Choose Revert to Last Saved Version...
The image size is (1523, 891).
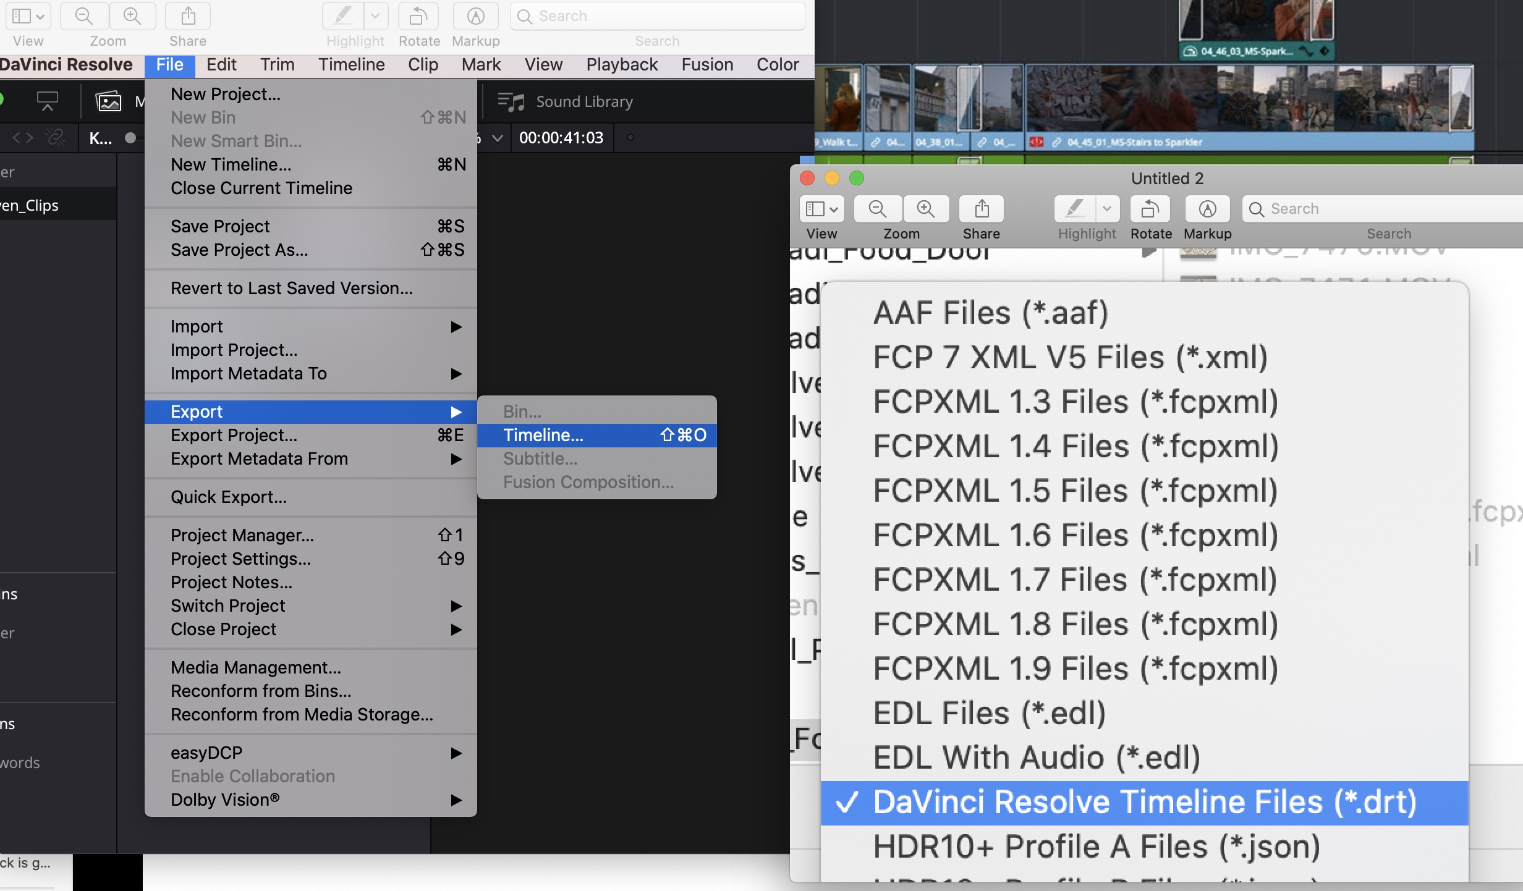coord(311,288)
